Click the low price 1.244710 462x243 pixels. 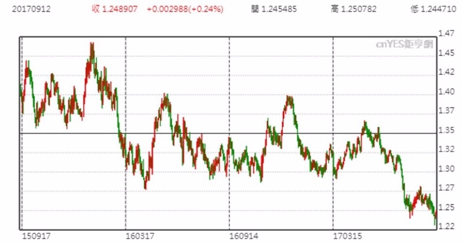coord(438,9)
